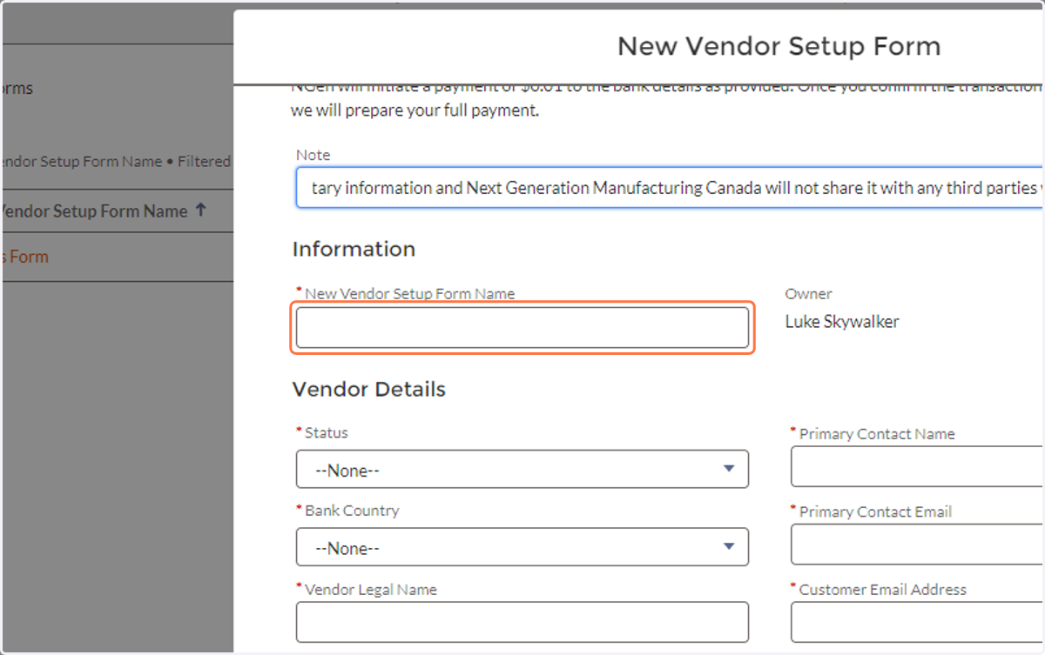The height and width of the screenshot is (655, 1045).
Task: Click the Vendor Details section heading
Action: pos(369,390)
